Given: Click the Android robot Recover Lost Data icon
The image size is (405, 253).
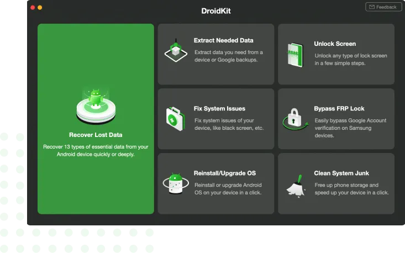Looking at the screenshot, I should [96, 105].
